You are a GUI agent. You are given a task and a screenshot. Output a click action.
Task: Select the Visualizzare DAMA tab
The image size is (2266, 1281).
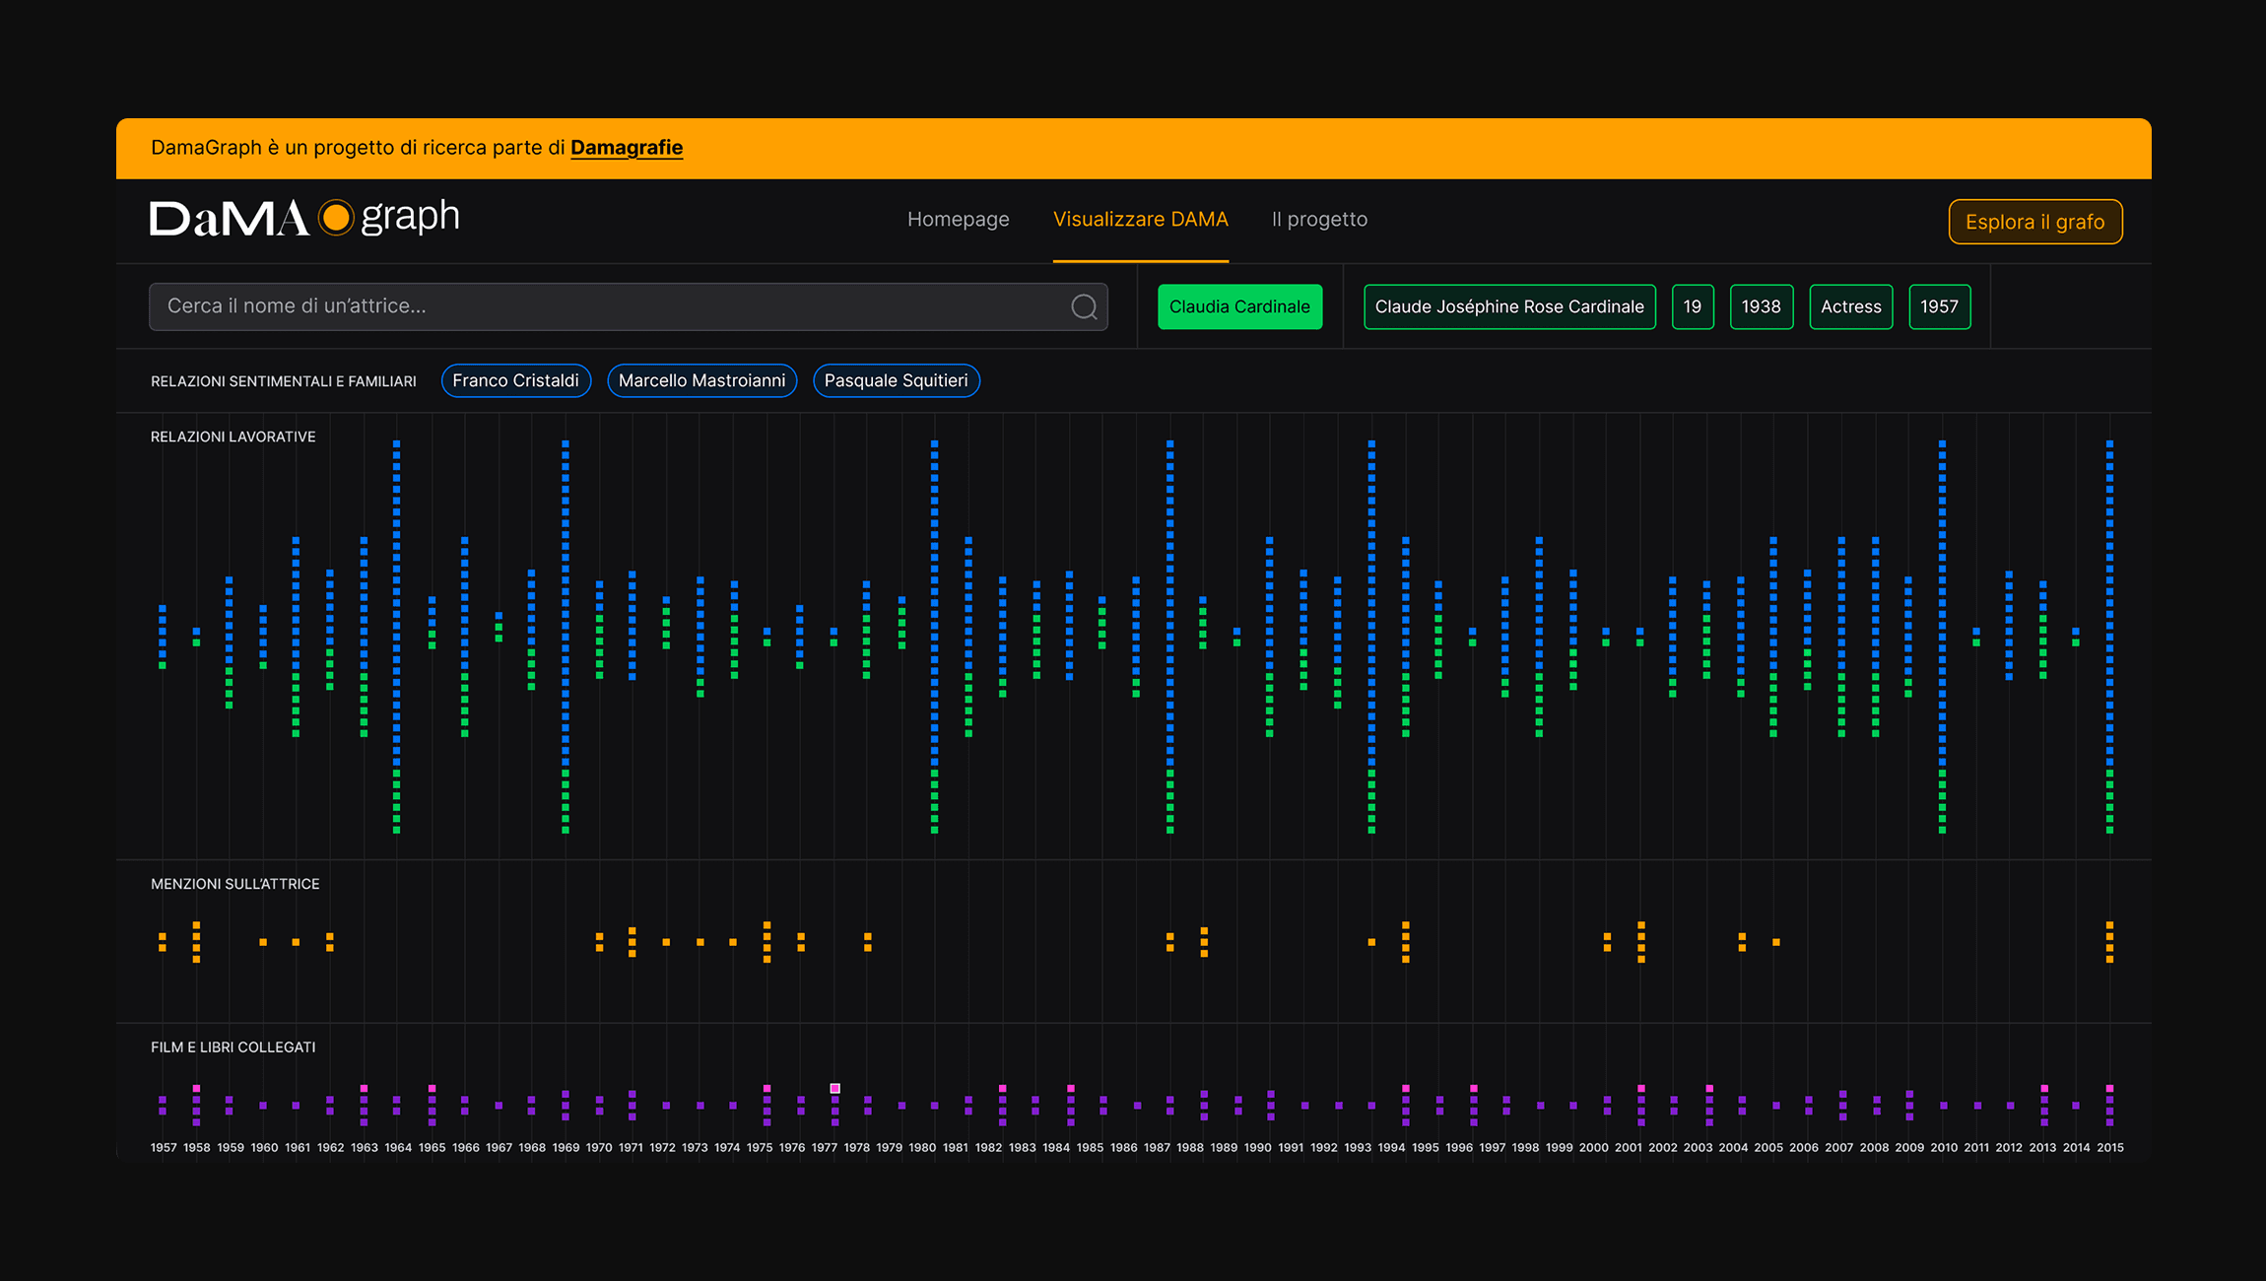[x=1140, y=220]
